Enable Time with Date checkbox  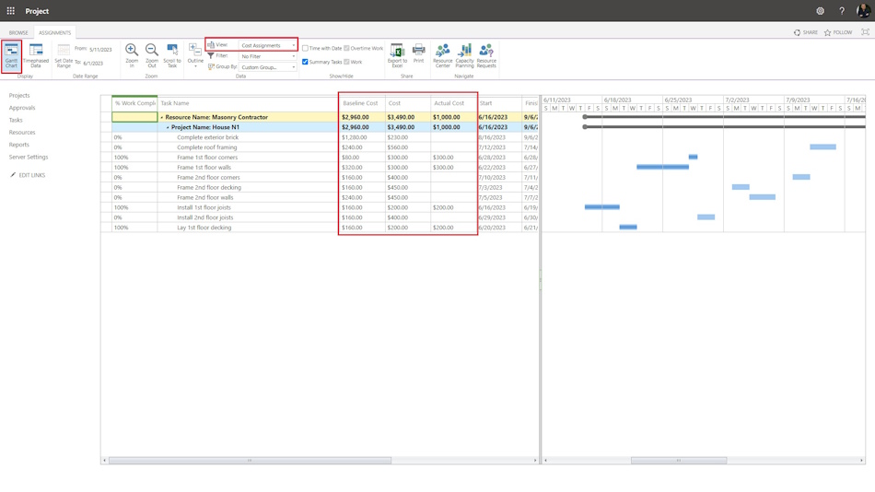[305, 48]
